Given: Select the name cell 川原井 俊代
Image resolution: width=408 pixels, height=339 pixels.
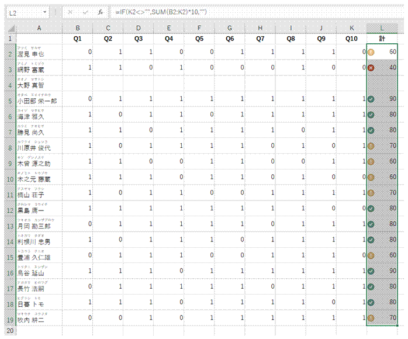Looking at the screenshot, I should (39, 146).
